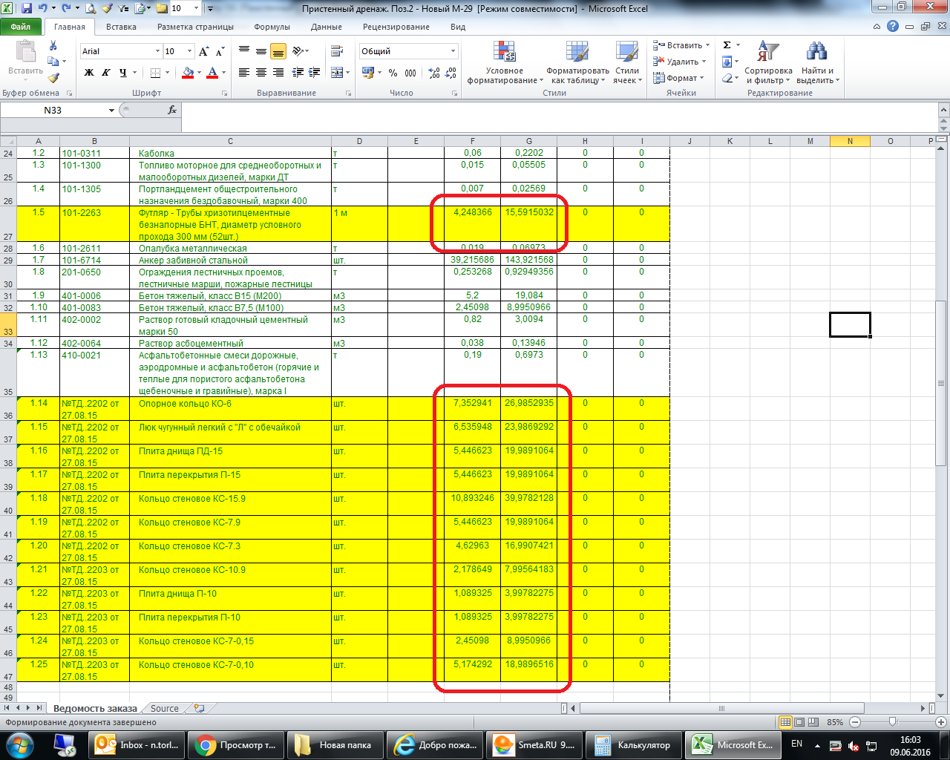Activate Format Painter in the clipboard group
This screenshot has height=760, width=950.
pos(53,77)
